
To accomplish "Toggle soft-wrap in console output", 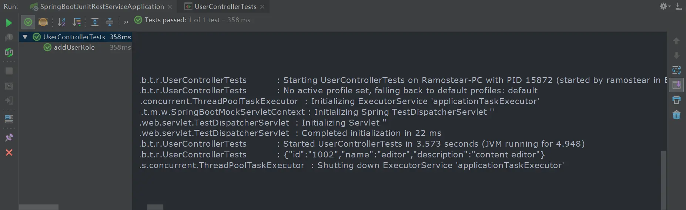I will pos(676,70).
